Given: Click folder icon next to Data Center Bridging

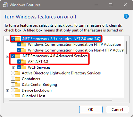Looking at the screenshot, I should click(x=18, y=85).
